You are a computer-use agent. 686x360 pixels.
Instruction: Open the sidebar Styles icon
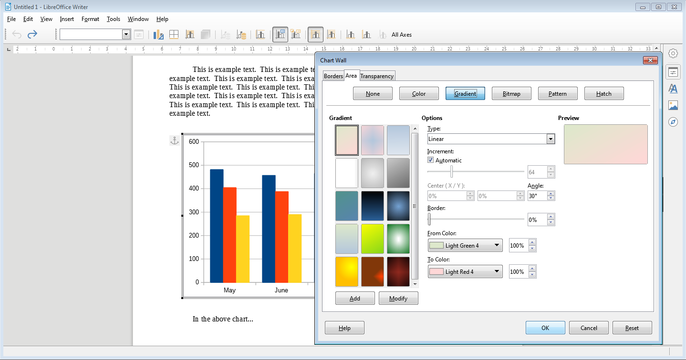[x=673, y=89]
